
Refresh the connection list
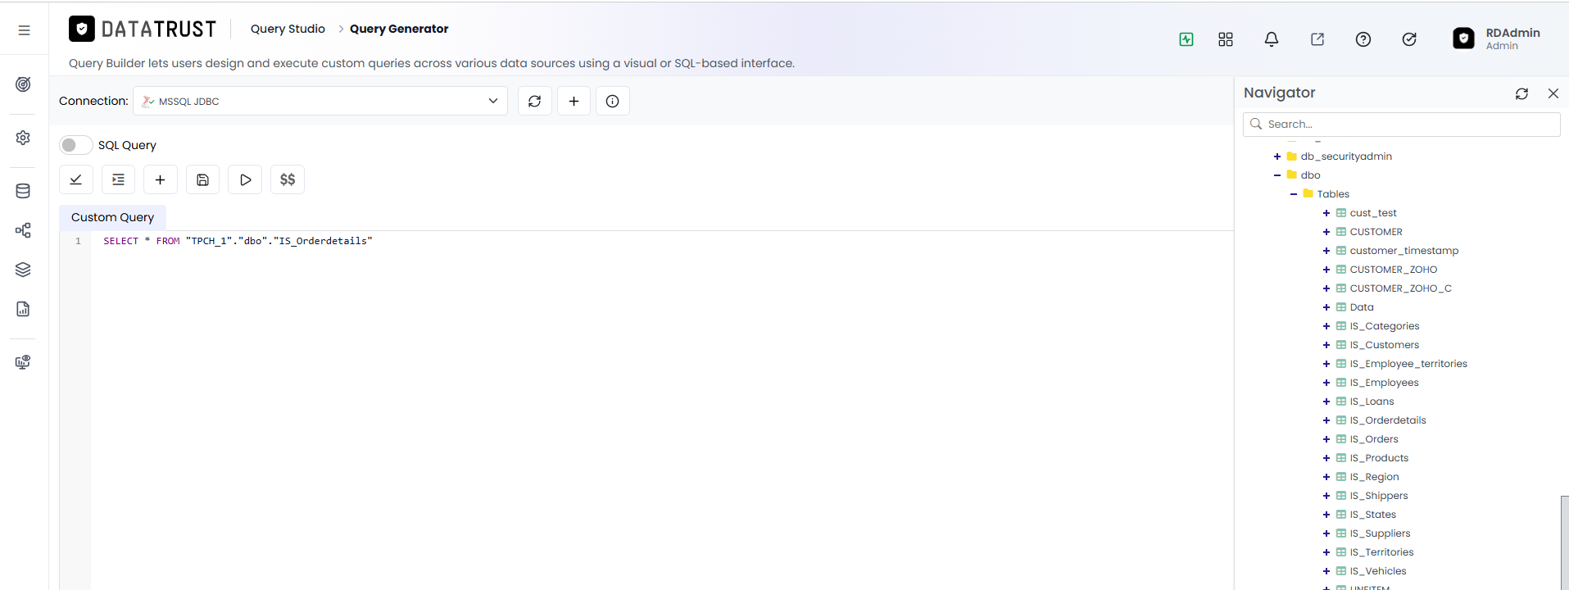pyautogui.click(x=535, y=101)
